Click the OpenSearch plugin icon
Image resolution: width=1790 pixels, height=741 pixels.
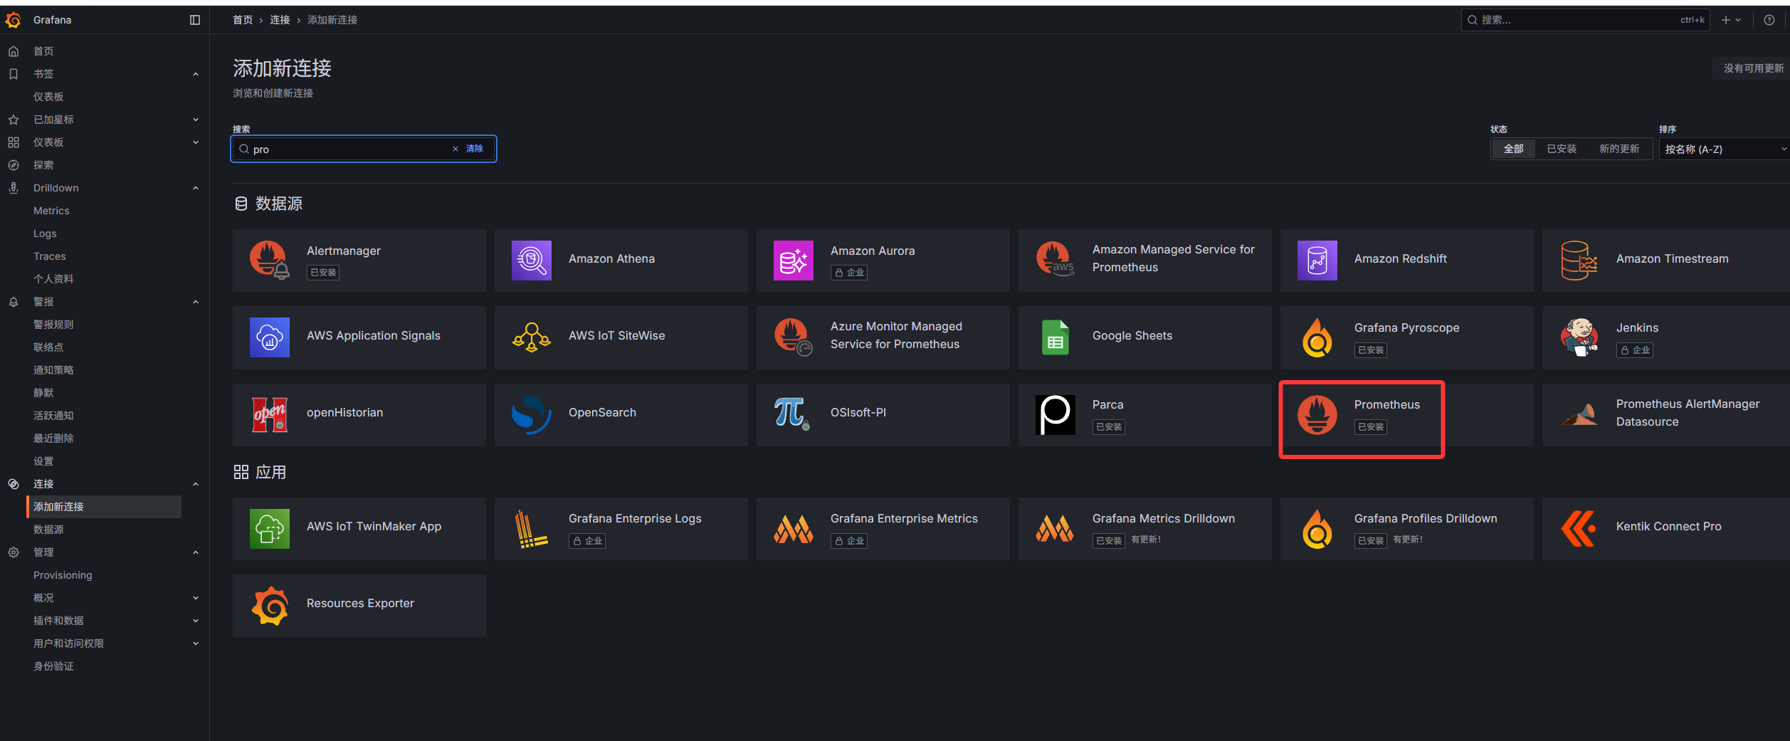[x=532, y=414]
